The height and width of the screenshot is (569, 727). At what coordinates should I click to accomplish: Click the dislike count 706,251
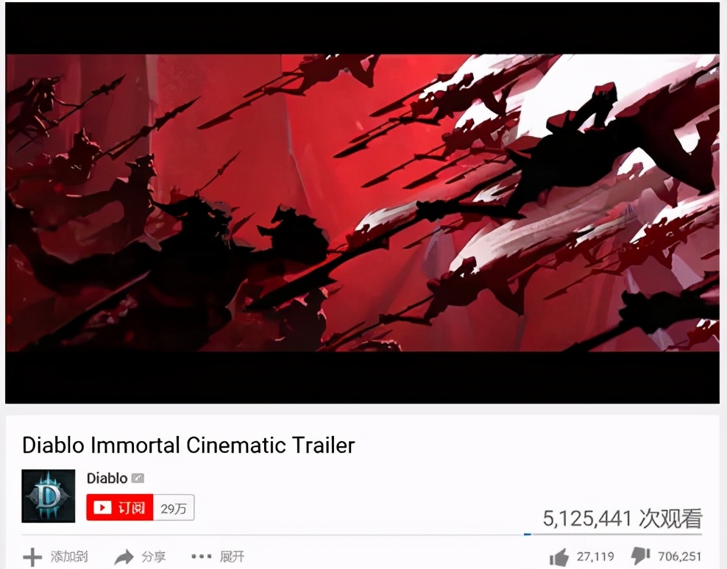tap(680, 556)
